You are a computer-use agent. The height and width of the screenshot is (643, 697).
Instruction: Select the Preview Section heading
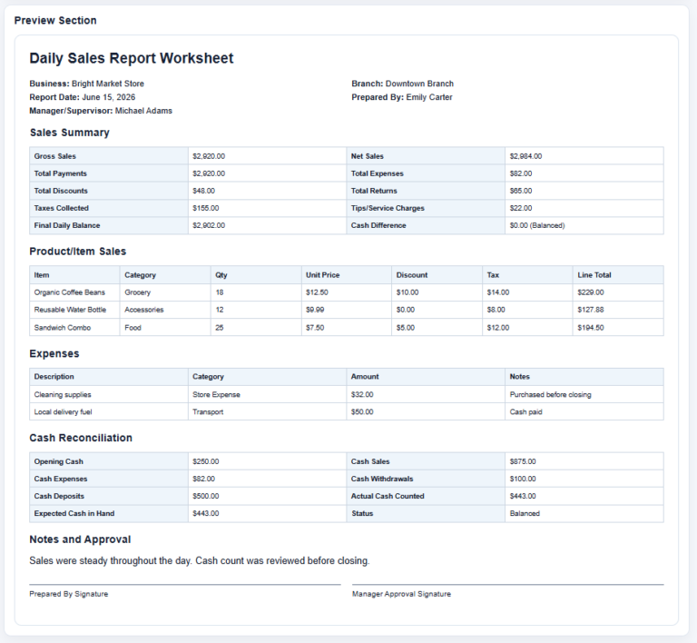[x=55, y=21]
